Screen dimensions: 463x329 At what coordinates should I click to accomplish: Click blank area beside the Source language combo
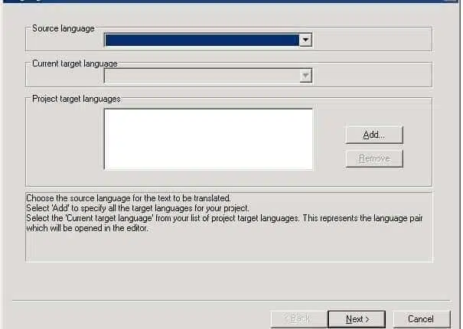(x=372, y=40)
